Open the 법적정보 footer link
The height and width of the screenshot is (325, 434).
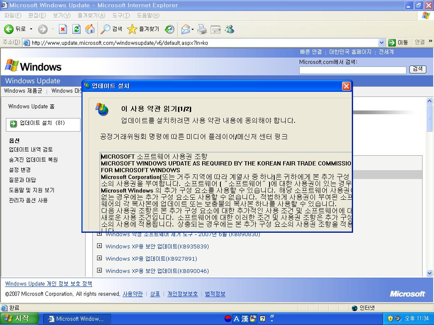coord(215,294)
